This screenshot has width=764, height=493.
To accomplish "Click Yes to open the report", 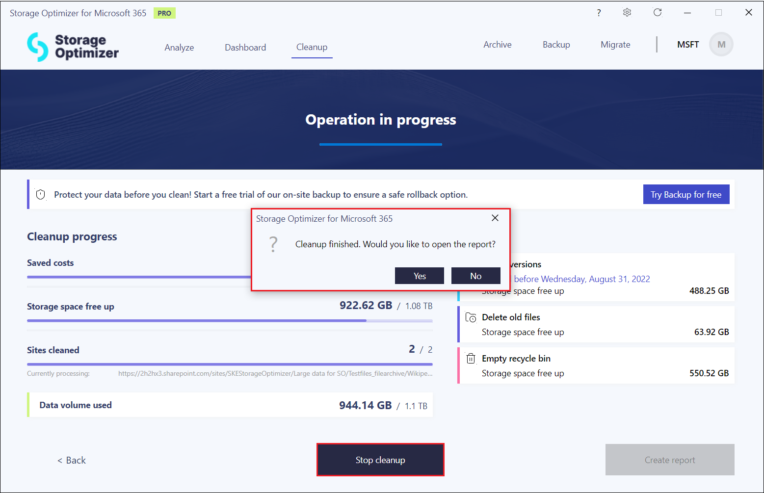I will [420, 276].
